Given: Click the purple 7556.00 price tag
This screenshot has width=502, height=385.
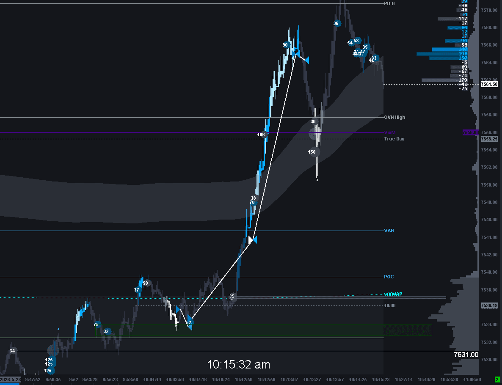Looking at the screenshot, I should click(x=471, y=132).
